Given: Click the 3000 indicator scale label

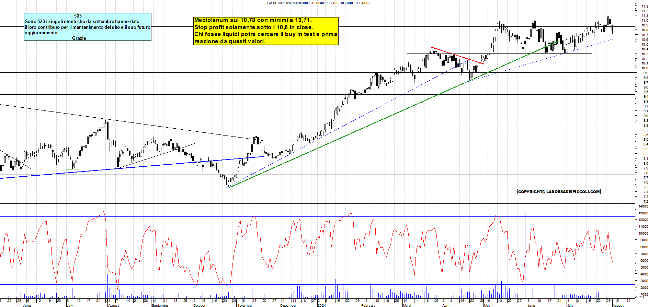Looking at the screenshot, I should (644, 281).
